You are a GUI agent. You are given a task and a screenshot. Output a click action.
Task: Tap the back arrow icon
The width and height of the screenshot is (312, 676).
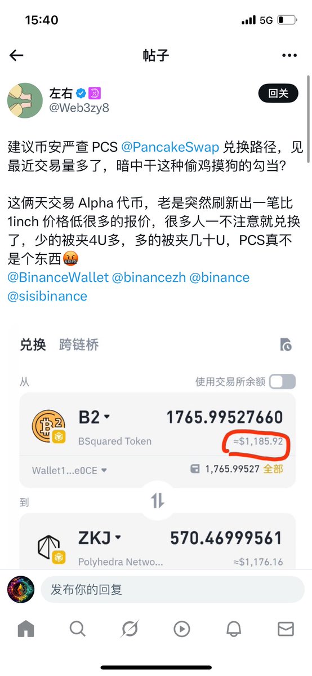coord(16,55)
